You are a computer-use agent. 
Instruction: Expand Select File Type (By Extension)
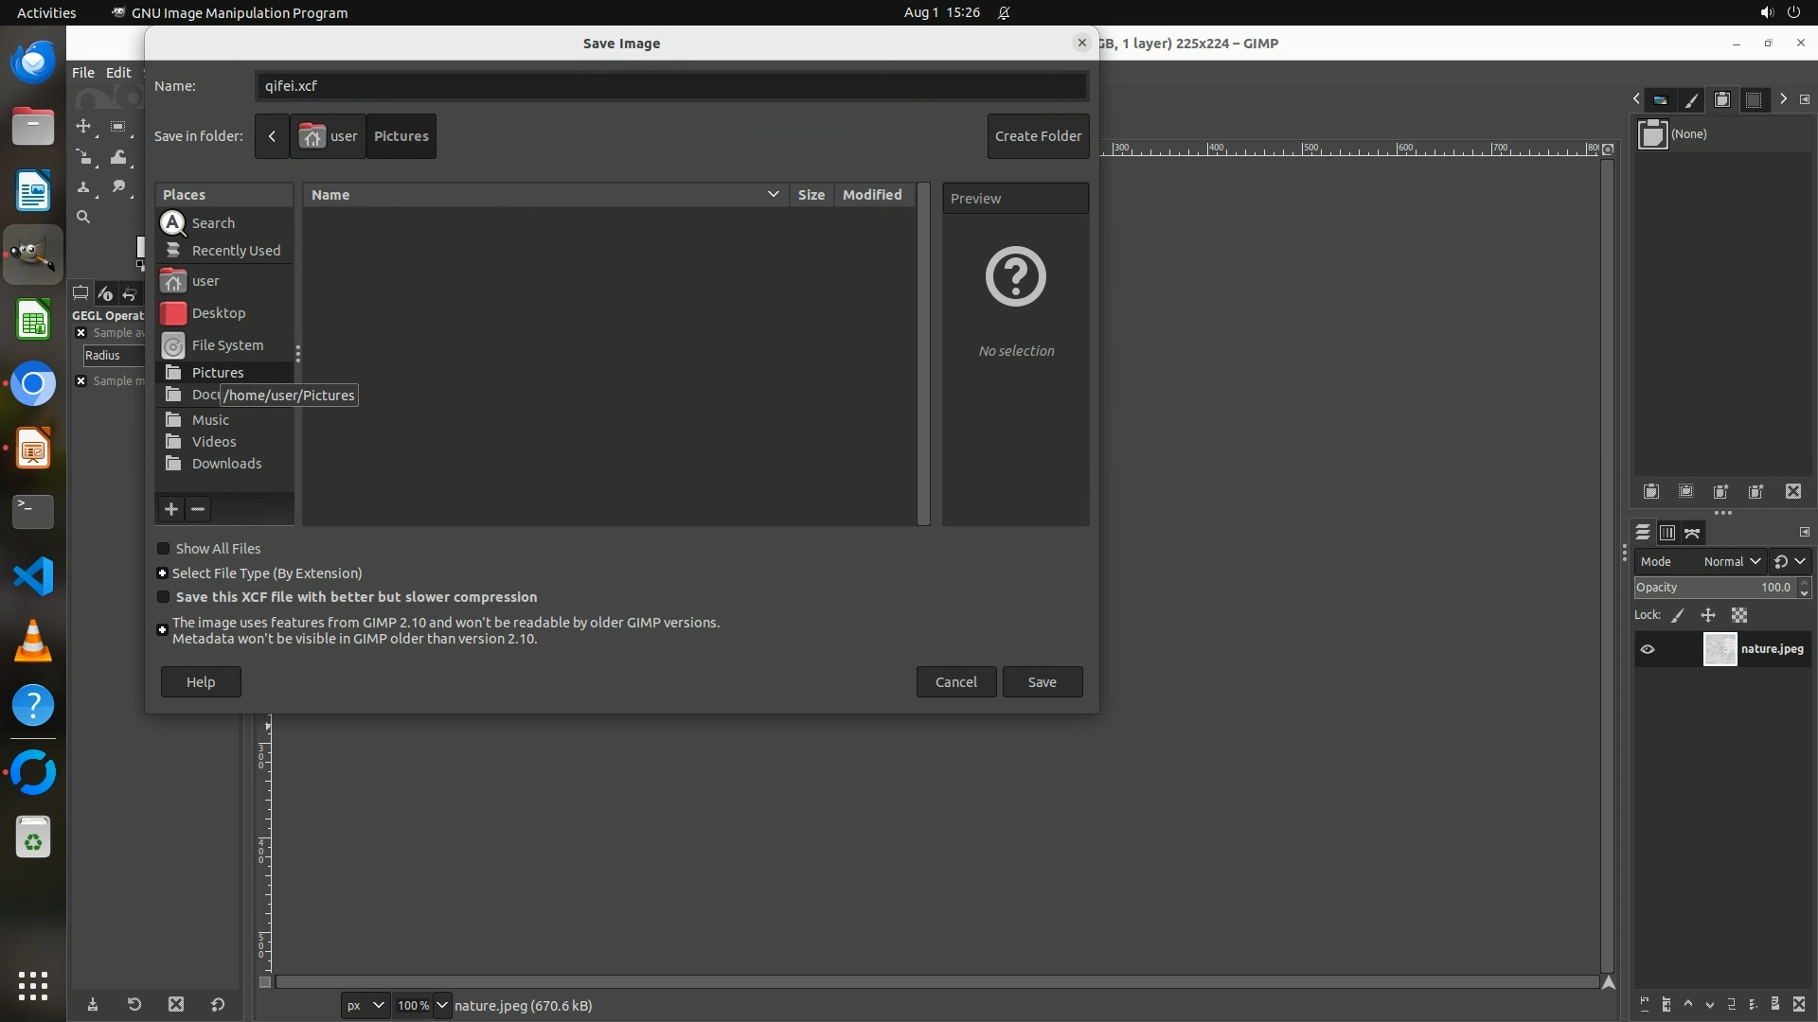click(162, 573)
